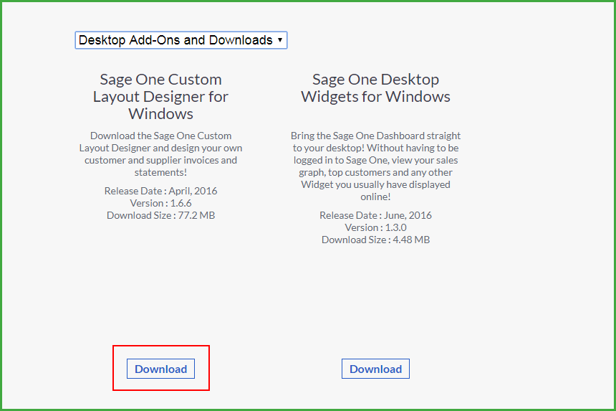Select the Sage One Custom Layout Designer heading
Viewport: 616px width, 411px height.
coord(160,97)
